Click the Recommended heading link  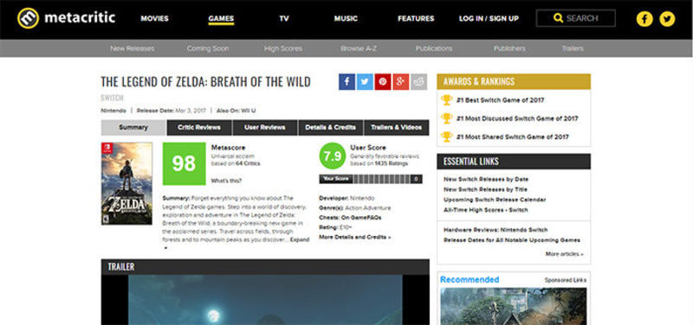(x=470, y=279)
